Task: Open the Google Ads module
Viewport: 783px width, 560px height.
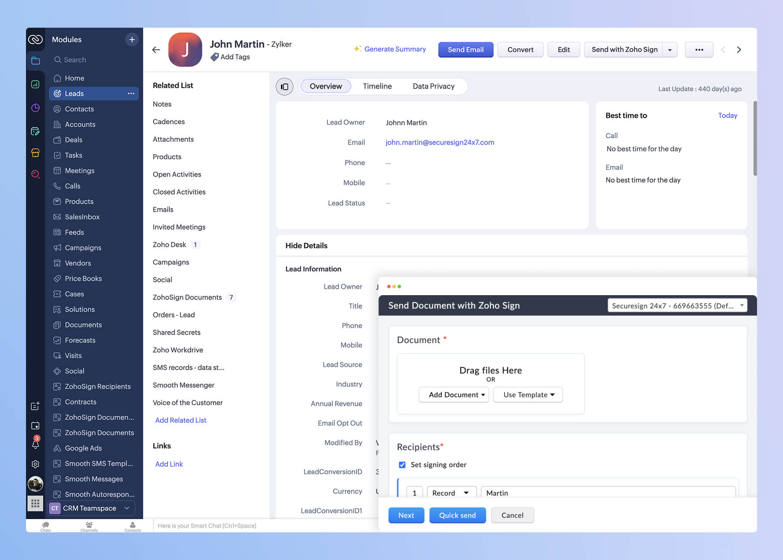Action: pos(94,448)
